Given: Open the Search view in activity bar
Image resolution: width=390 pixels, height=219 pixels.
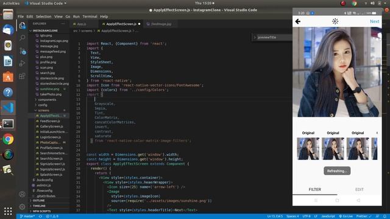Looking at the screenshot, I should click(x=22, y=38).
